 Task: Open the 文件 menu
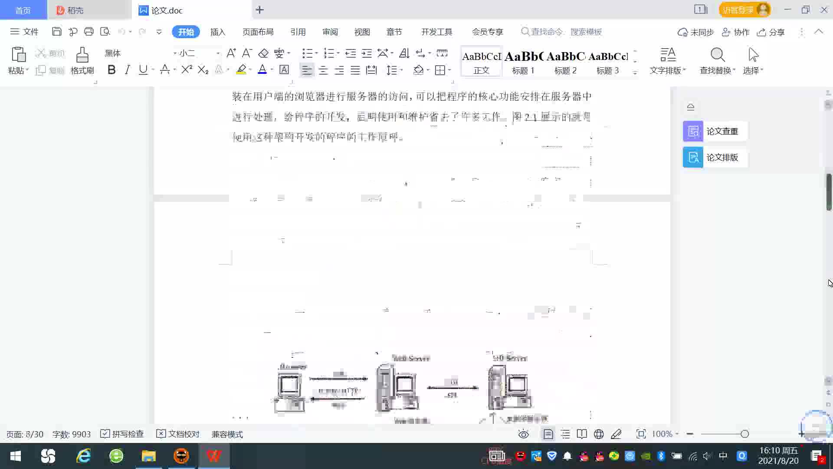click(x=25, y=32)
